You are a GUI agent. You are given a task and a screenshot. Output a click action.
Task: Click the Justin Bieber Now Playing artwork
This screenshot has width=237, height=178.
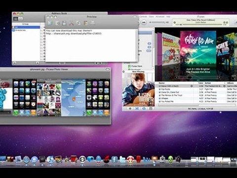(138, 89)
